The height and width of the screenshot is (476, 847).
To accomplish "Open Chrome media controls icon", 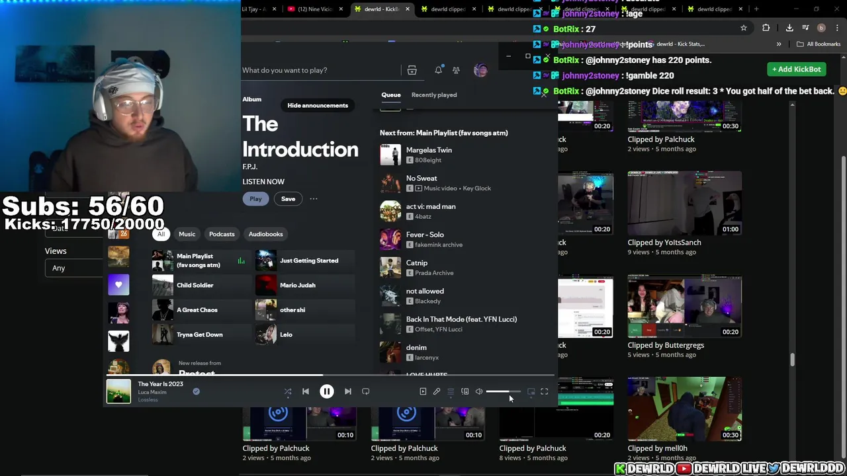I will tap(805, 28).
